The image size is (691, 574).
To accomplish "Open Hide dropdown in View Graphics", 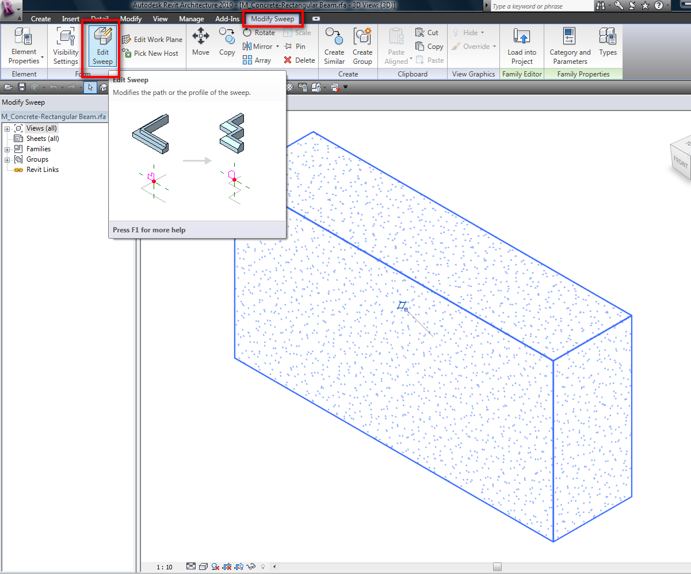I will (482, 33).
